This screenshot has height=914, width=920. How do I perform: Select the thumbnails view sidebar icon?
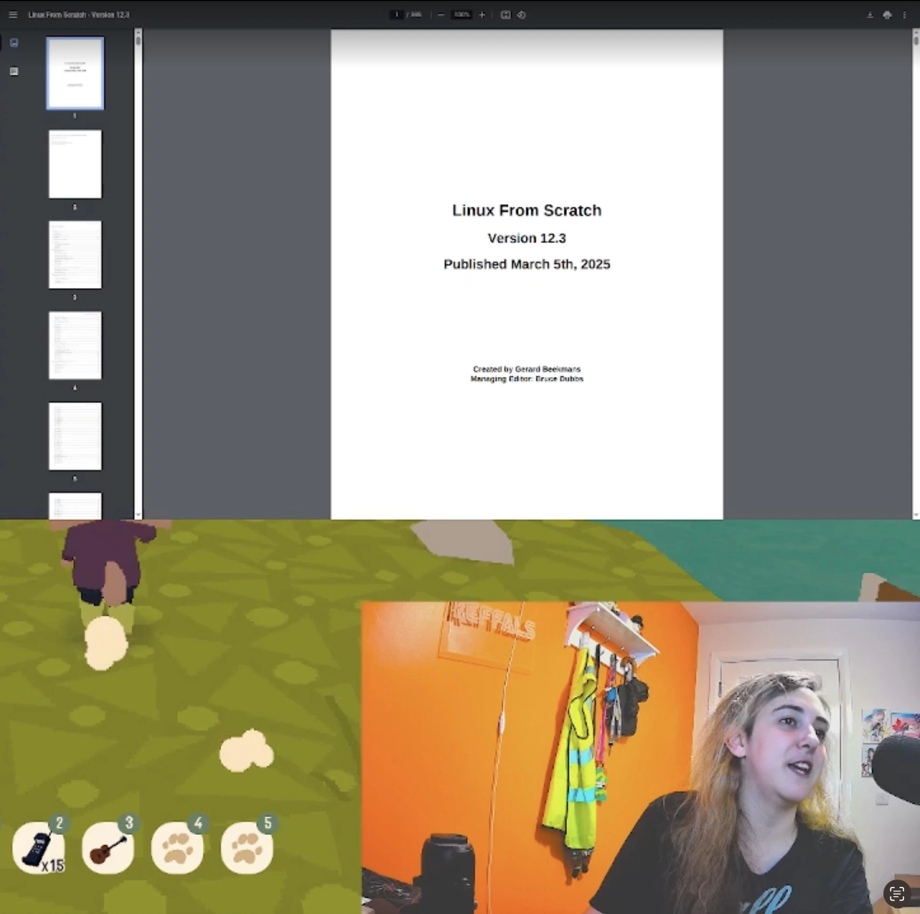tap(14, 42)
